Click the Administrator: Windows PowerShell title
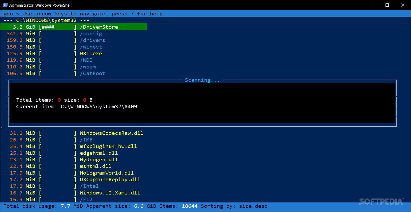The width and height of the screenshot is (411, 212). point(40,5)
